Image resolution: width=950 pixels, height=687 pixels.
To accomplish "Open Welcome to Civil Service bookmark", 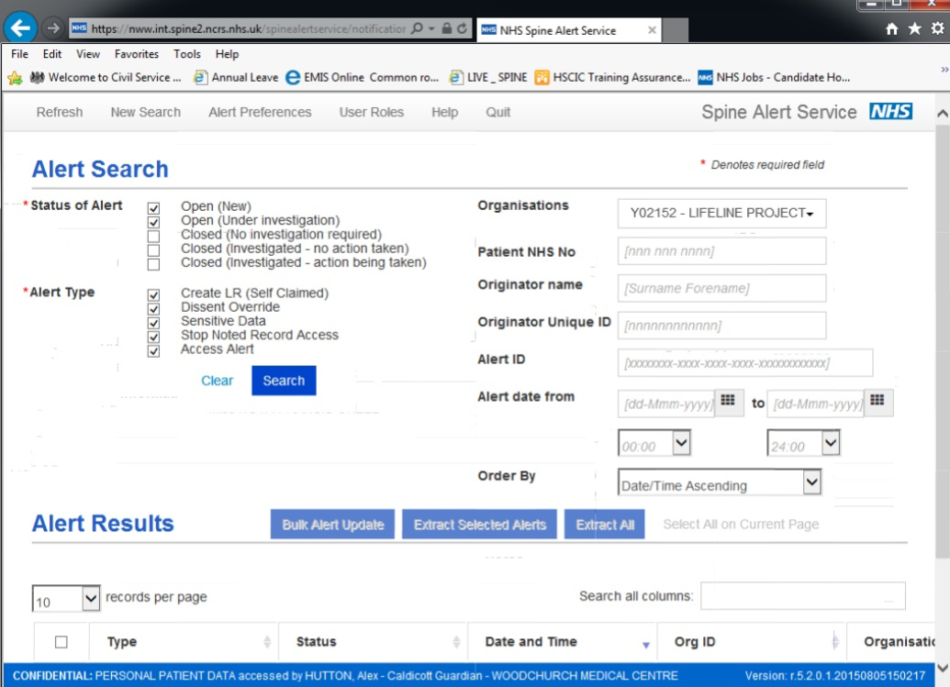I will [106, 77].
